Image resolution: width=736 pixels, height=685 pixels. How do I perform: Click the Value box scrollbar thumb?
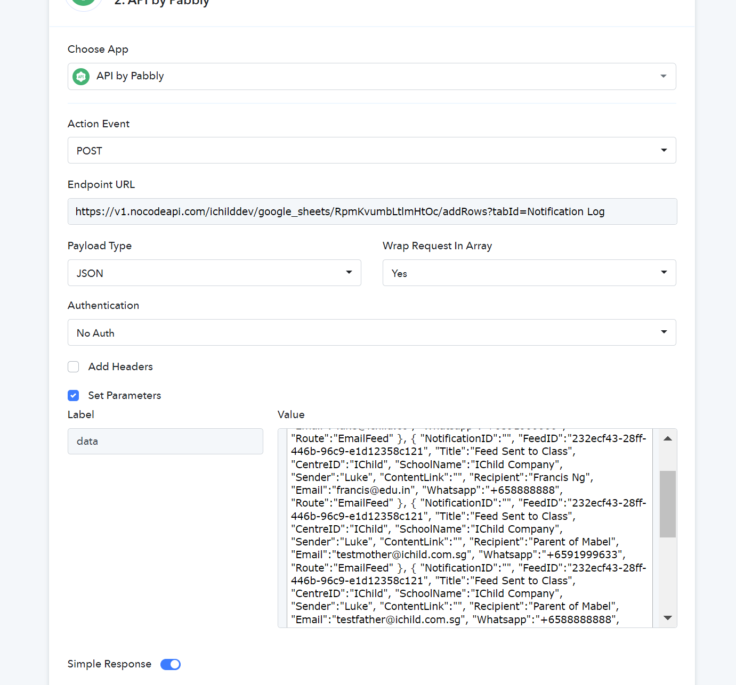pos(668,504)
